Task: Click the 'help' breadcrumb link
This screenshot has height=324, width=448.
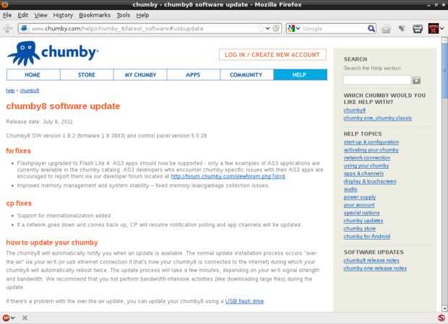Action: coord(10,91)
